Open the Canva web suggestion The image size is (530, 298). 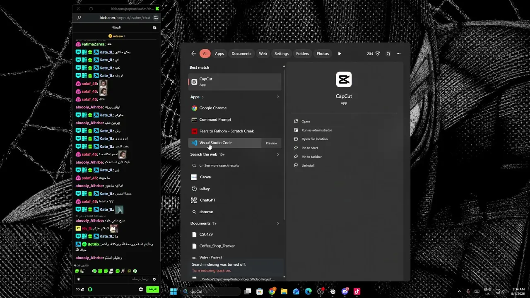[x=235, y=177]
